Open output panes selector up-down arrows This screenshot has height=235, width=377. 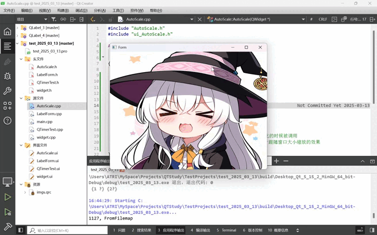click(298, 230)
